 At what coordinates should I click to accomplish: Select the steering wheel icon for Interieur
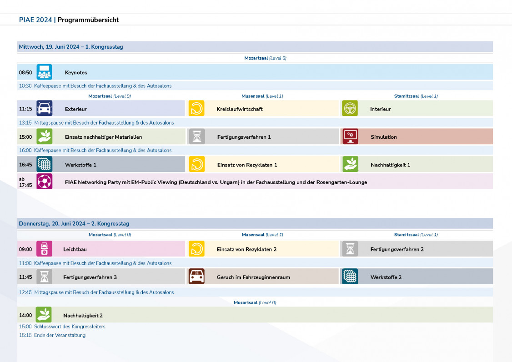coord(350,109)
